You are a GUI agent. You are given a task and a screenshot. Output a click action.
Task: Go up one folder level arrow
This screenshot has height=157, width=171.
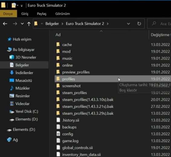(x=29, y=24)
